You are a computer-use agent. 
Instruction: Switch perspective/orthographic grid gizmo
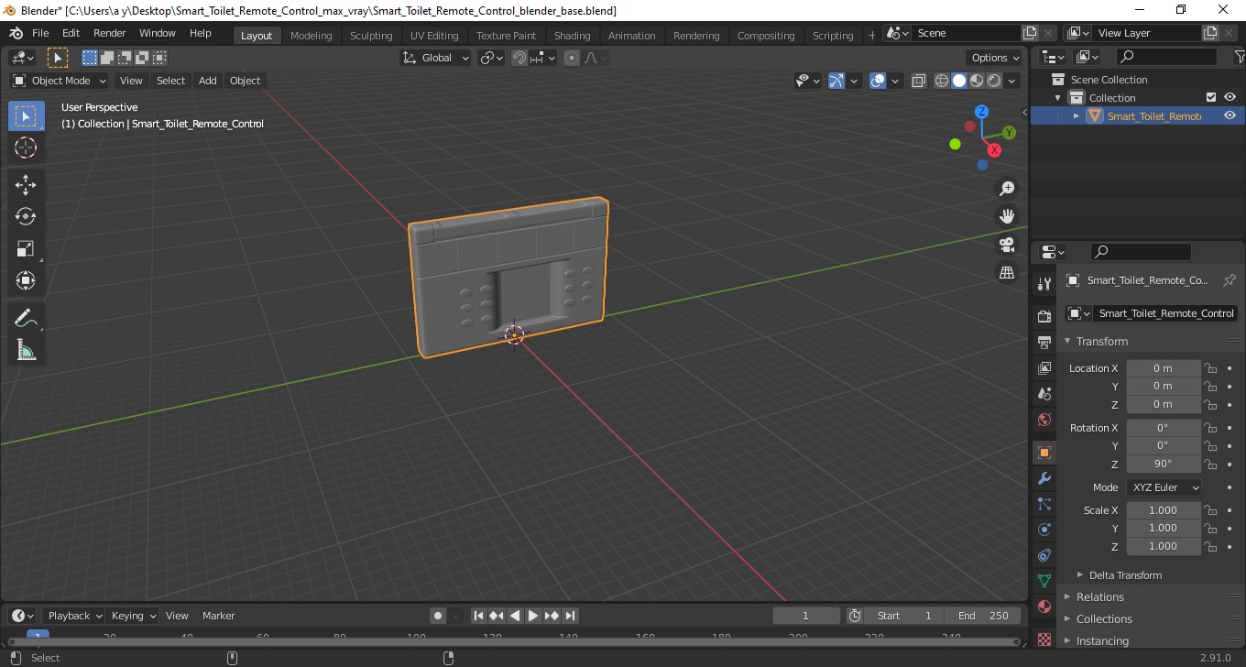coord(1007,273)
